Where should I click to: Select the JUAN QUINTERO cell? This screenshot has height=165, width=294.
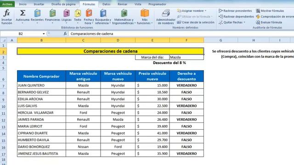(41, 85)
